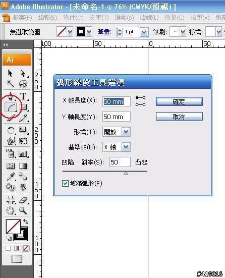Open the 檔案(F) menu
The width and height of the screenshot is (225, 278).
point(22,18)
